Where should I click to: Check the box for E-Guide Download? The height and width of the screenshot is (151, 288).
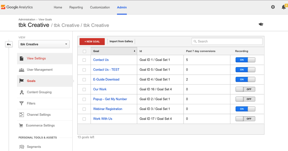tap(84, 80)
